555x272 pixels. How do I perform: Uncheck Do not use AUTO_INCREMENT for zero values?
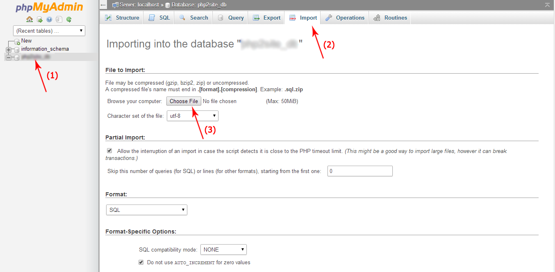pyautogui.click(x=141, y=262)
